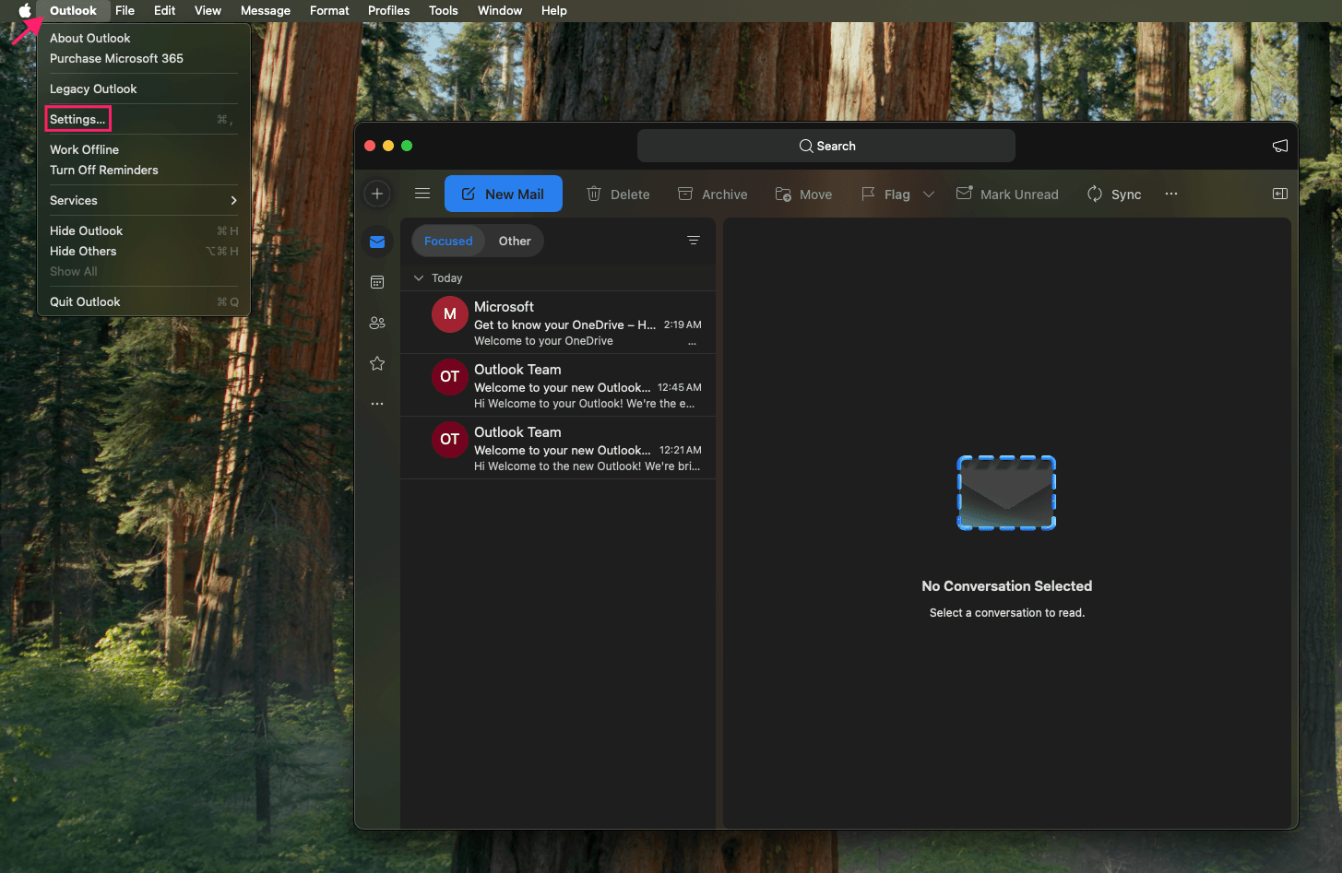Collapse the Today group
This screenshot has height=873, width=1342.
pyautogui.click(x=419, y=277)
